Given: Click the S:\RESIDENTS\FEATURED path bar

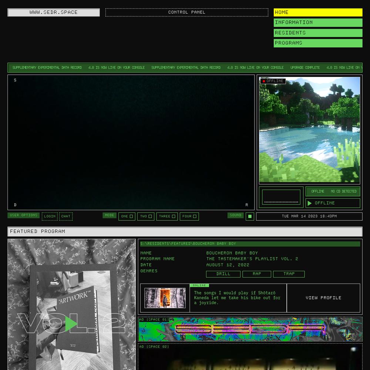Looking at the screenshot, I should [250, 244].
